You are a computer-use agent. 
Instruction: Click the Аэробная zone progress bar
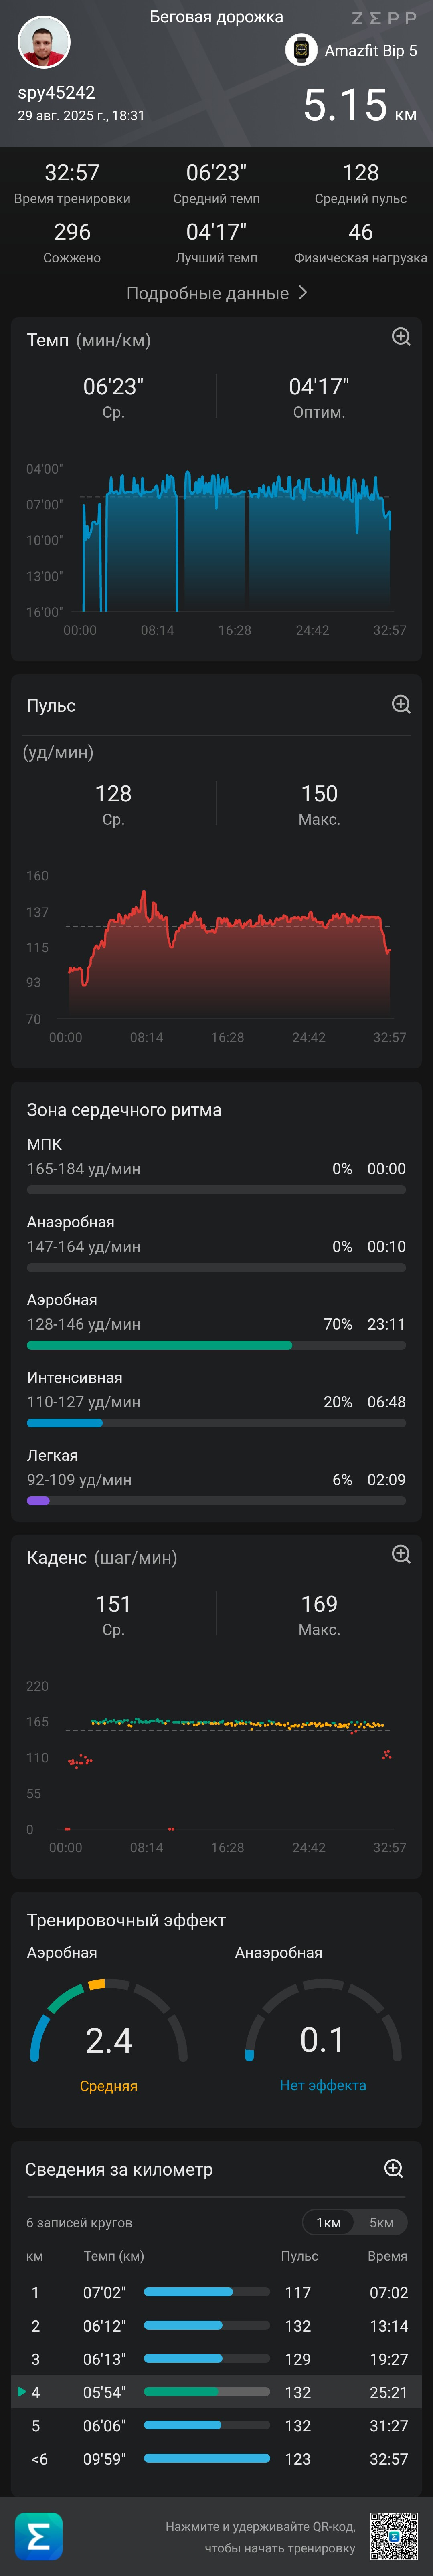click(x=216, y=1345)
